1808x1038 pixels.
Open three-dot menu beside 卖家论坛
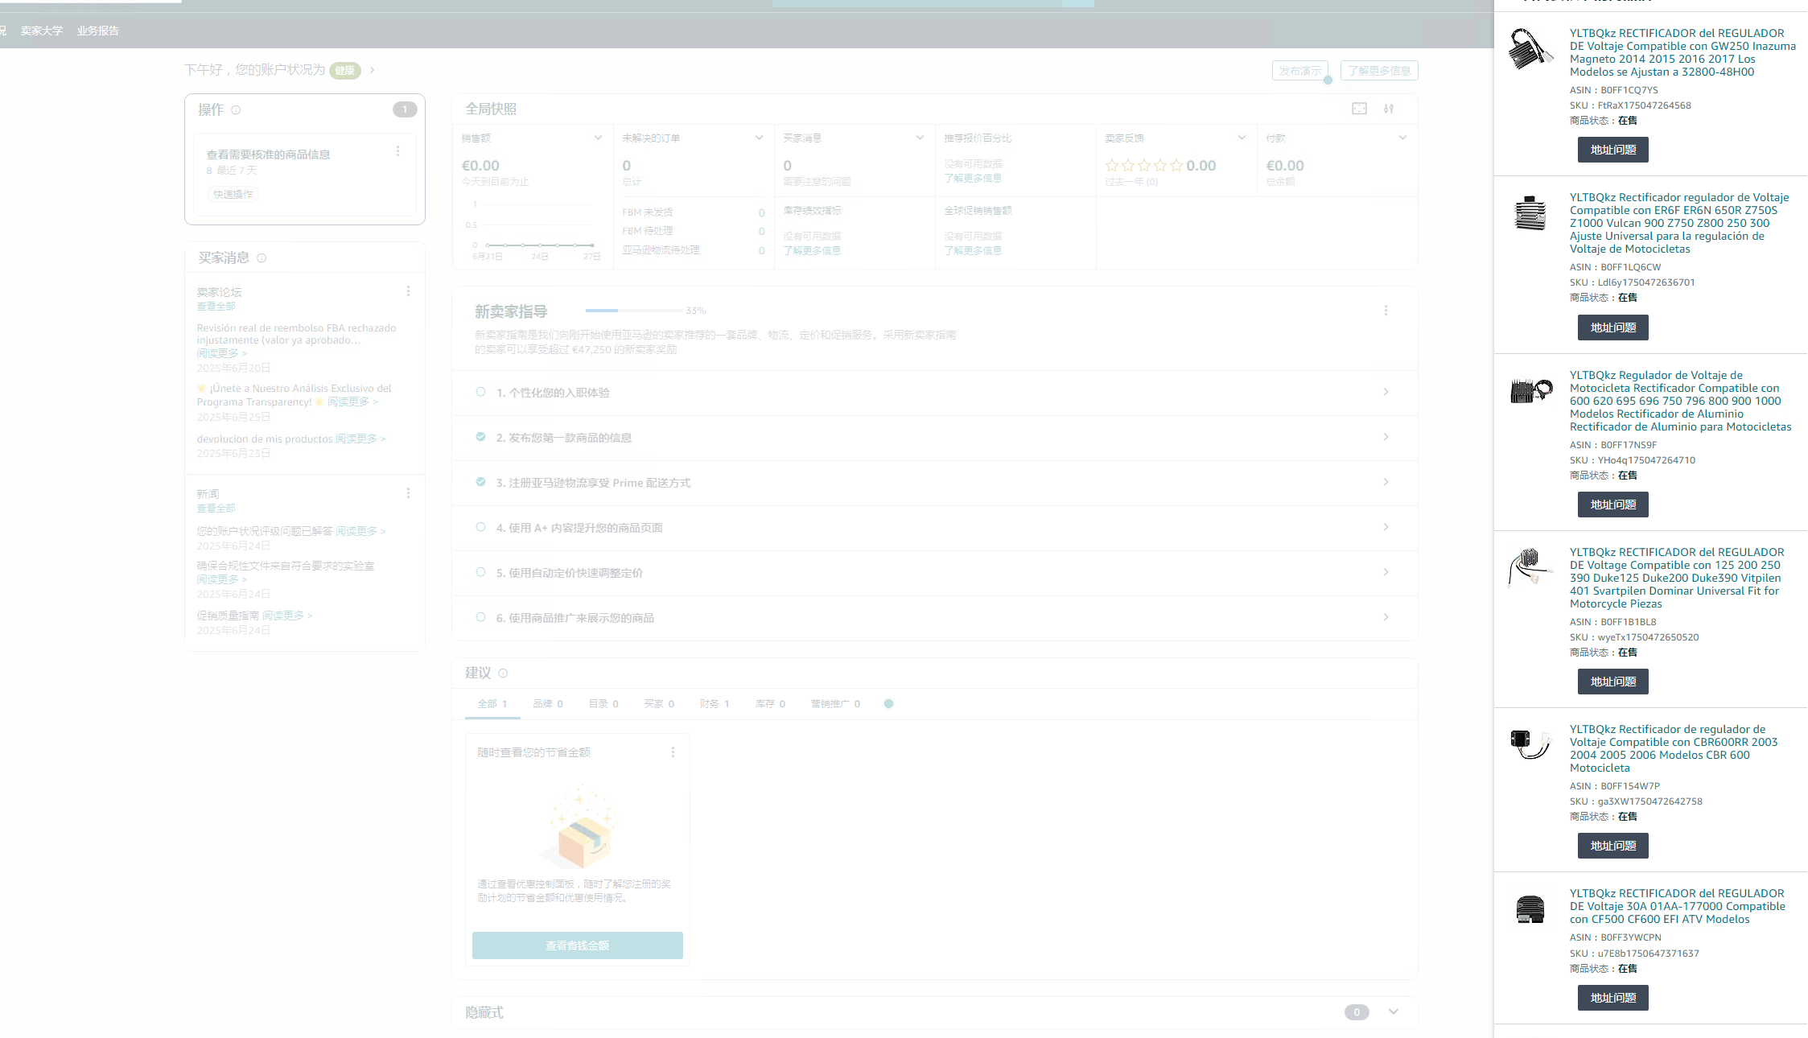pyautogui.click(x=408, y=291)
